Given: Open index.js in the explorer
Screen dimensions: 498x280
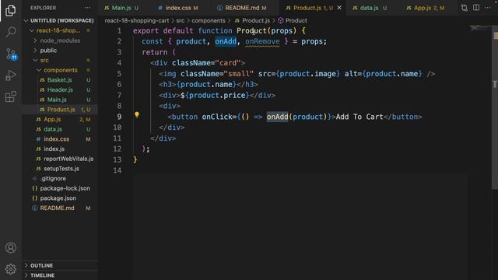Looking at the screenshot, I should (x=60, y=149).
